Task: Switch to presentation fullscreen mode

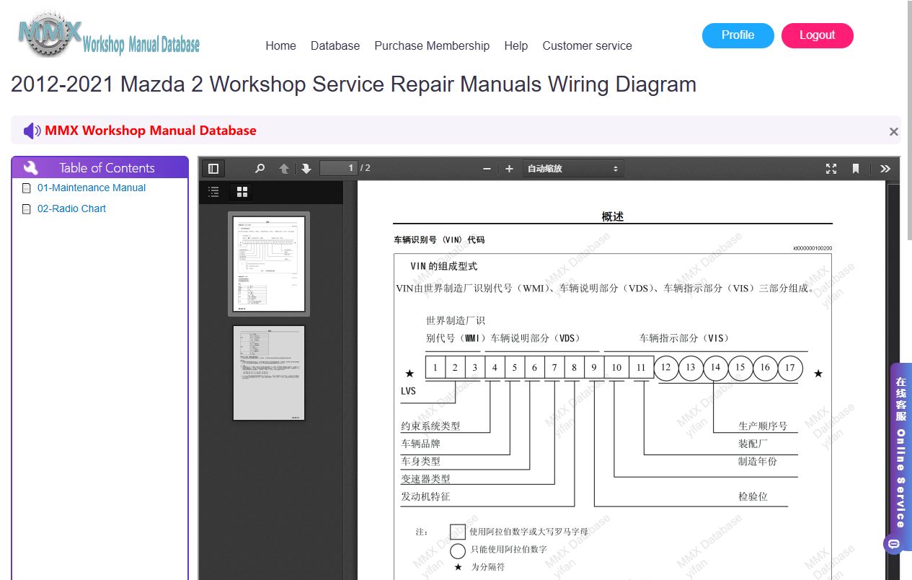Action: pyautogui.click(x=831, y=169)
